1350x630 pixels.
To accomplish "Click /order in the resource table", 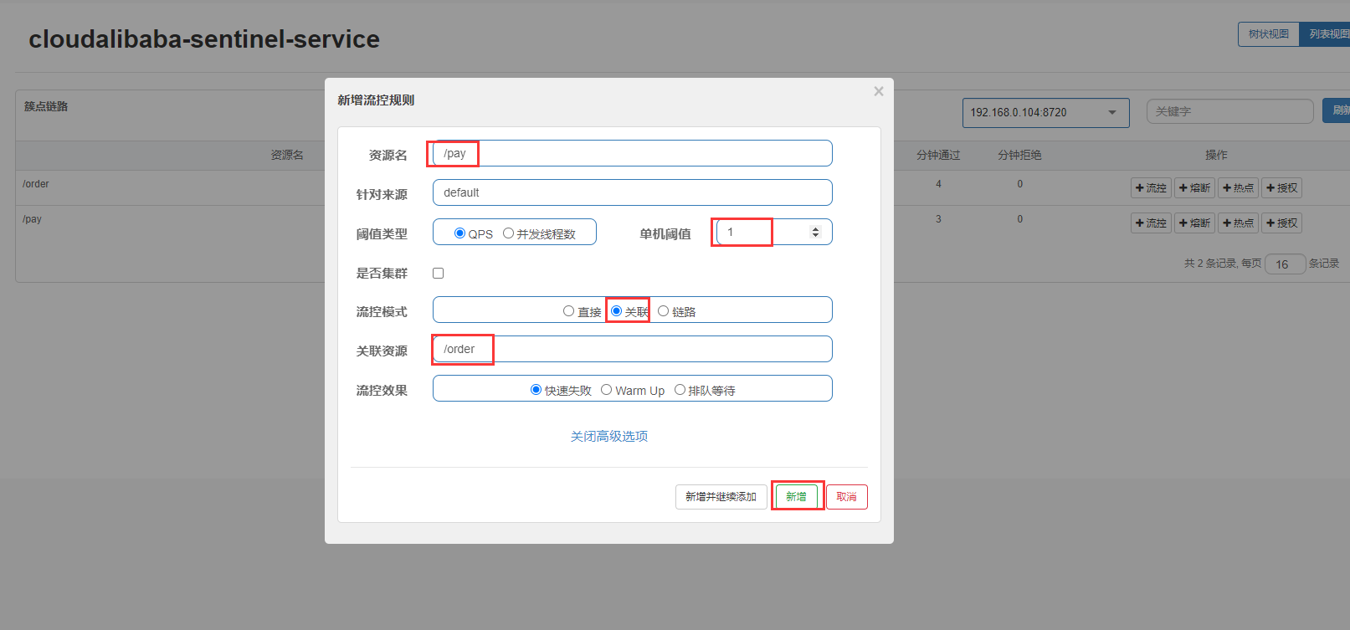I will click(36, 184).
